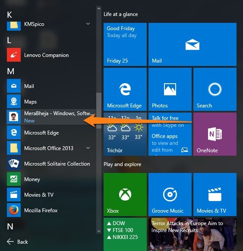This screenshot has width=243, height=251.
Task: Expand Microsoft Office 2013 chevron
Action: point(88,148)
